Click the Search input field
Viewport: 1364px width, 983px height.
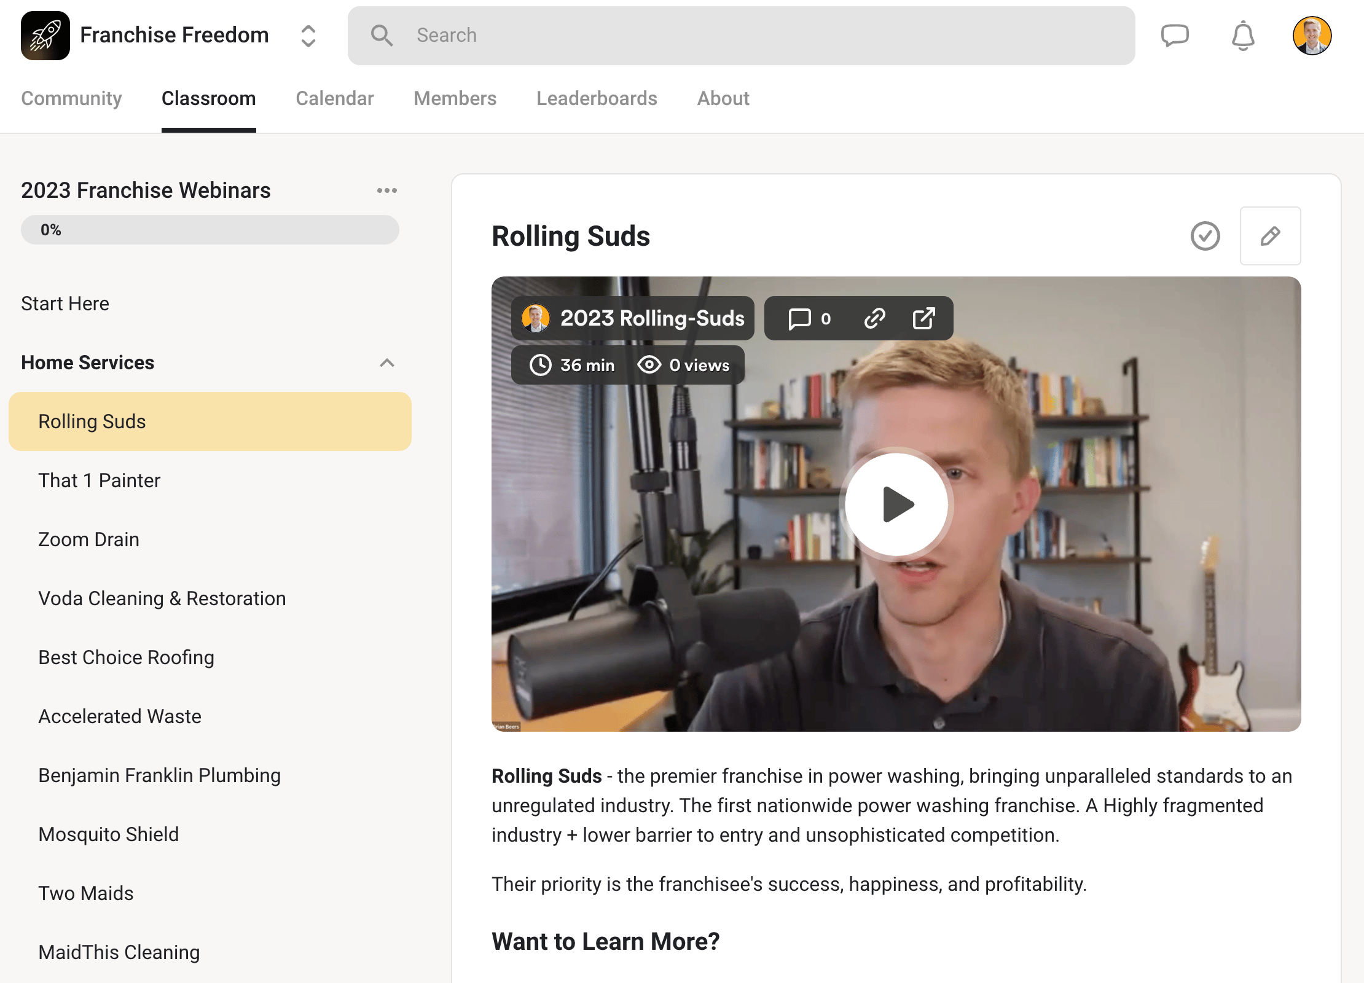[x=741, y=36]
